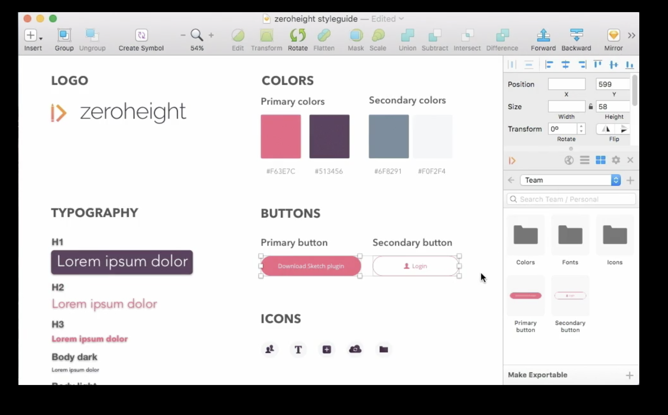Click the Group layers icon

pyautogui.click(x=64, y=35)
